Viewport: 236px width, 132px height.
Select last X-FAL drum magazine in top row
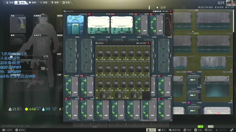[x=146, y=53]
